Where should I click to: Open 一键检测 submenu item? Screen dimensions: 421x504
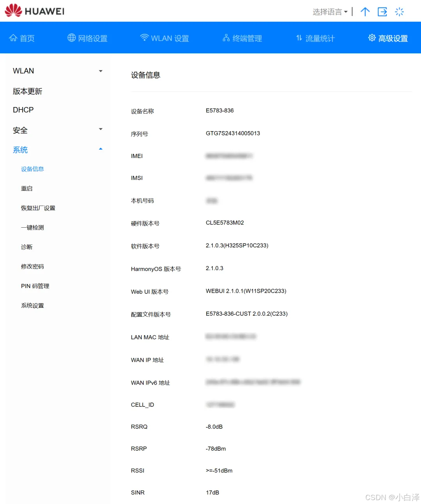click(x=32, y=227)
